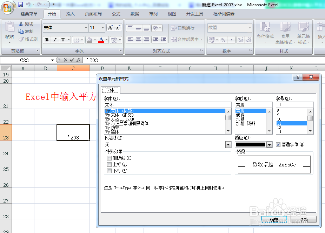
Task: Decrease font size with small A icon
Action: 118,28
